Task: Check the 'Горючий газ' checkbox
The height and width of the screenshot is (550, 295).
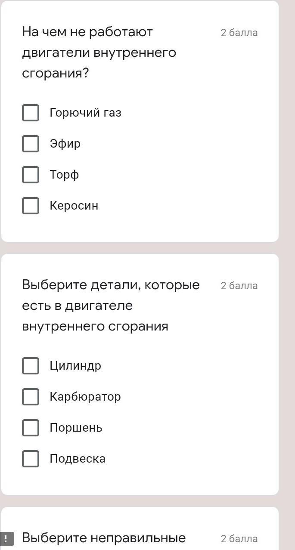Action: [31, 113]
